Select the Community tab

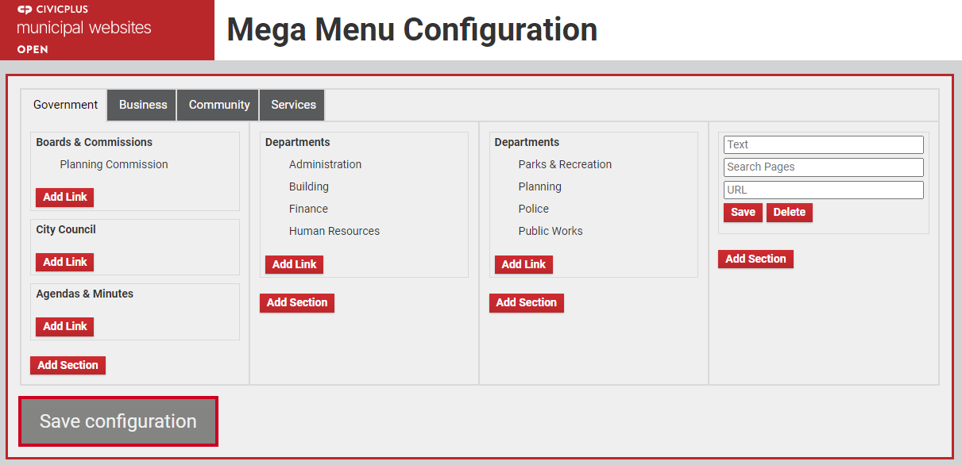pyautogui.click(x=219, y=105)
